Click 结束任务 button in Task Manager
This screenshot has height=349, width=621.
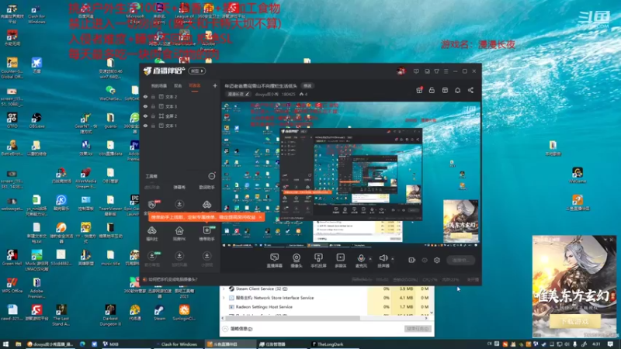point(417,329)
